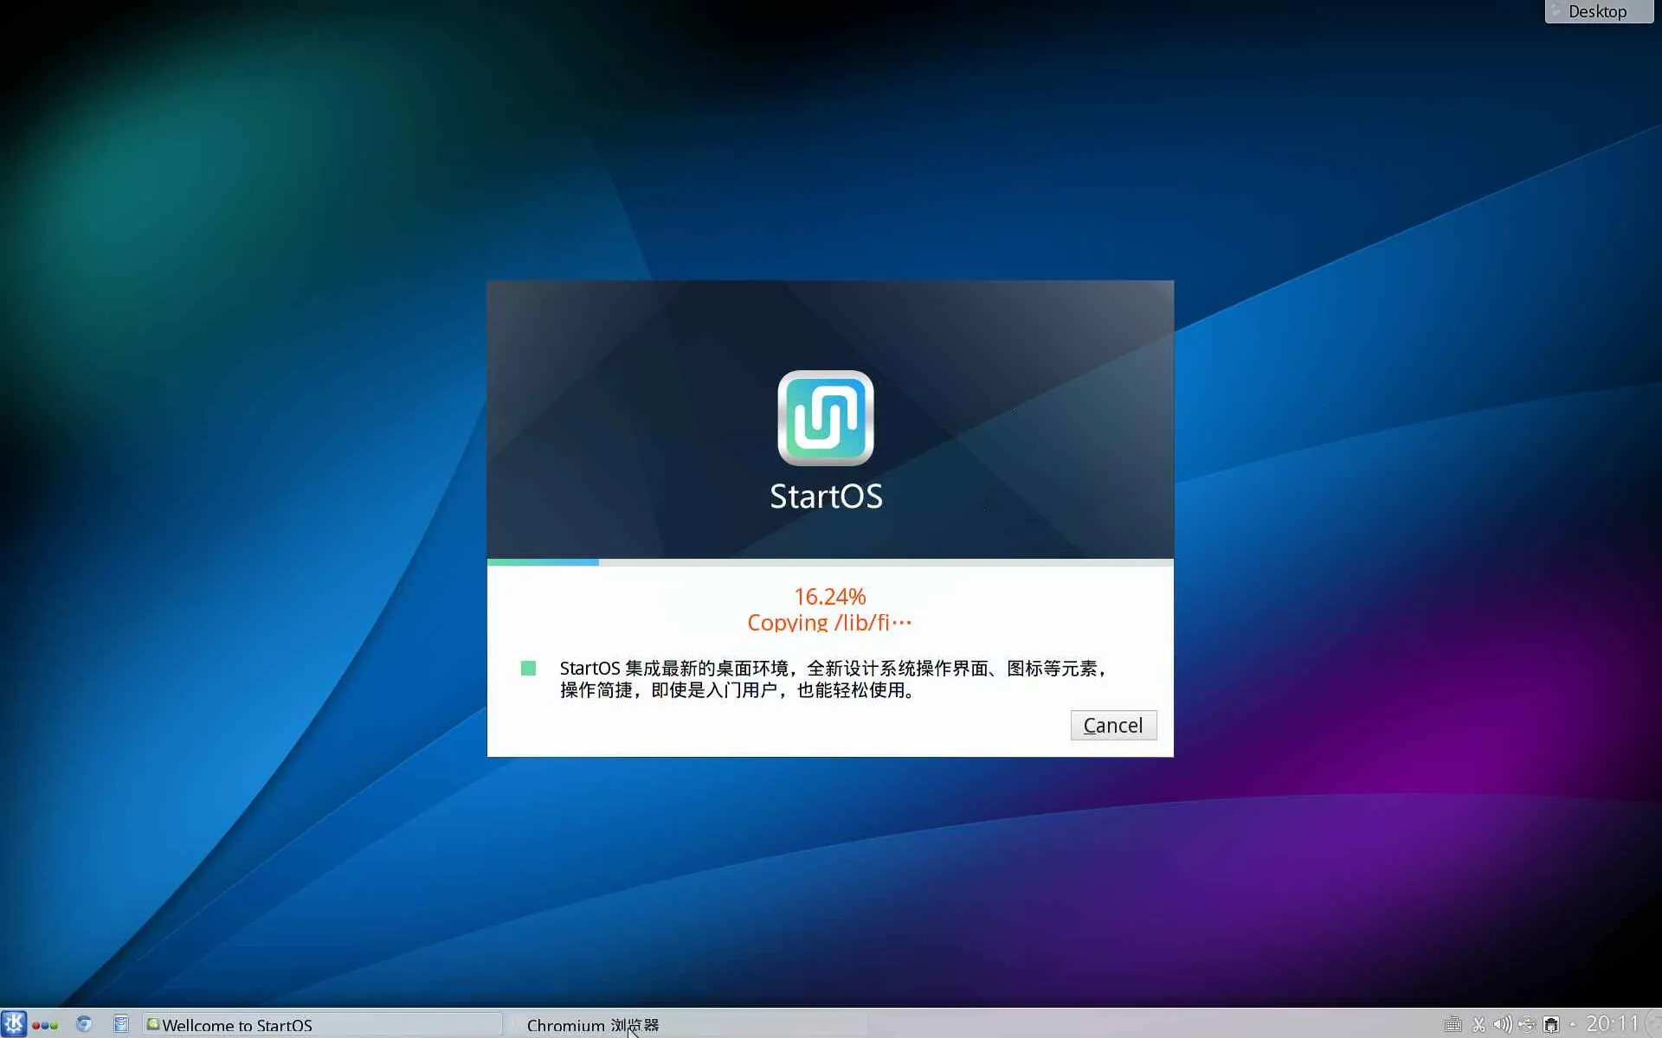
Task: Expand hidden system tray icons arrow
Action: 1573,1025
